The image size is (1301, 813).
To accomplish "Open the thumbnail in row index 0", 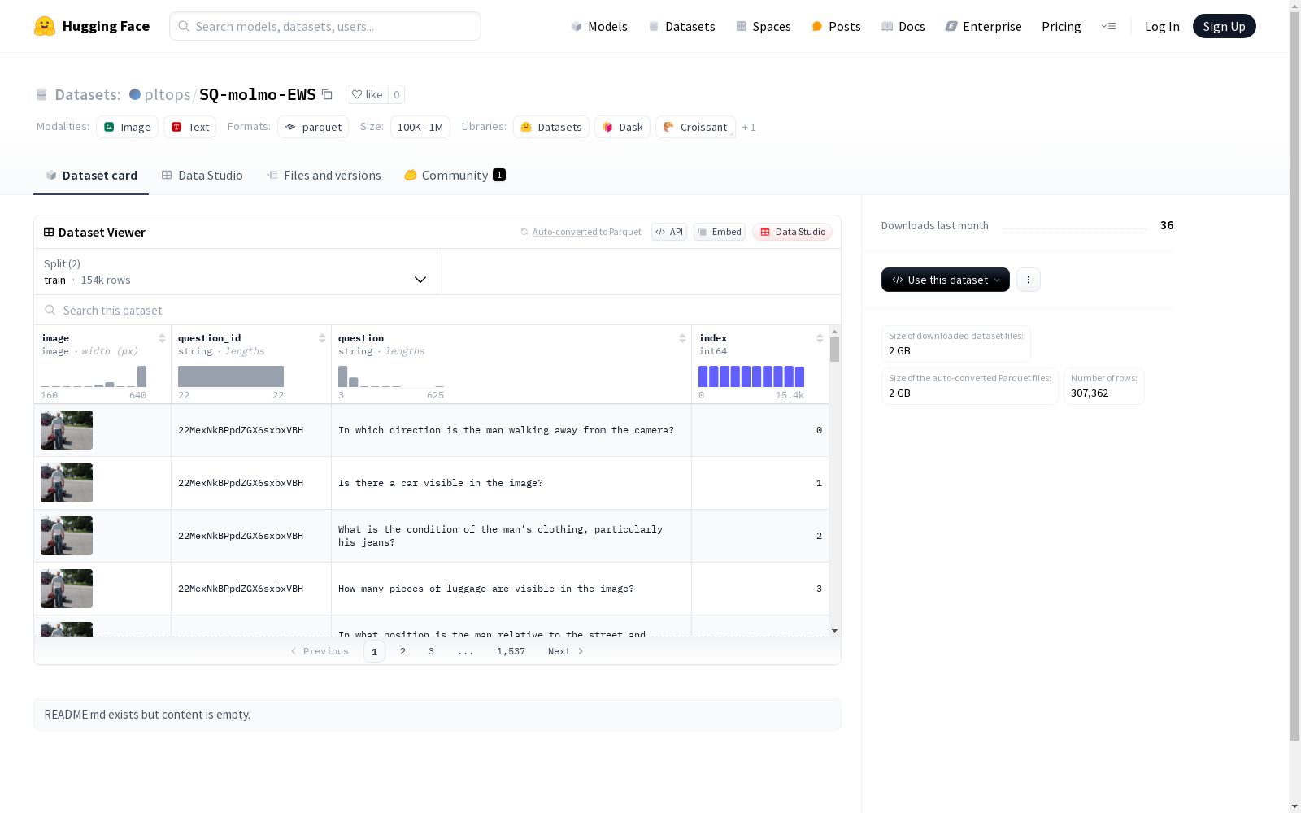I will [x=67, y=430].
